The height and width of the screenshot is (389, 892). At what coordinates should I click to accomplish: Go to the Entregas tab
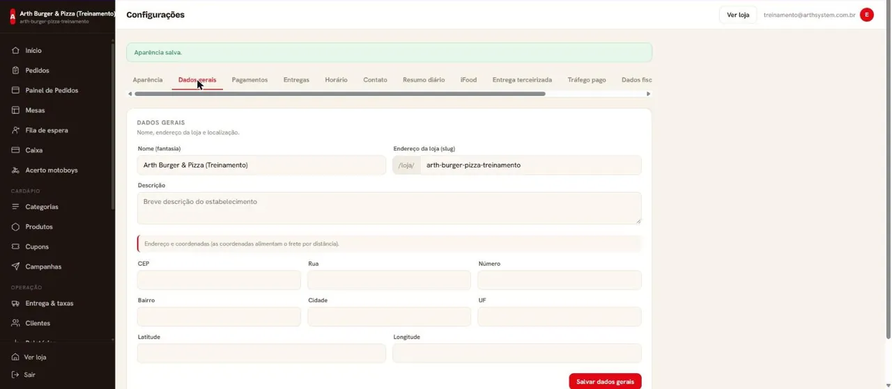click(296, 80)
